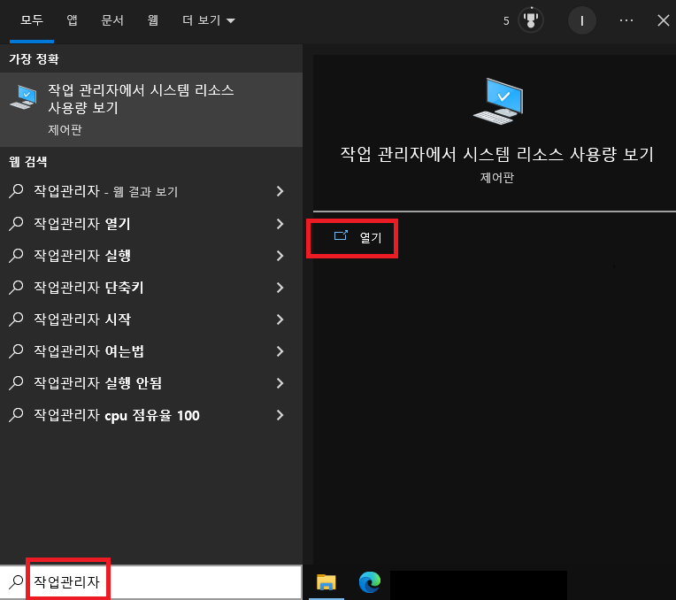This screenshot has height=600, width=676.
Task: Close the search panel with X
Action: 664,20
